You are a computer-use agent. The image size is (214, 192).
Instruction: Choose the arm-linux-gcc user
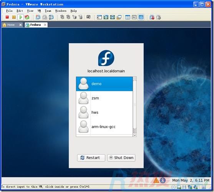(104, 127)
